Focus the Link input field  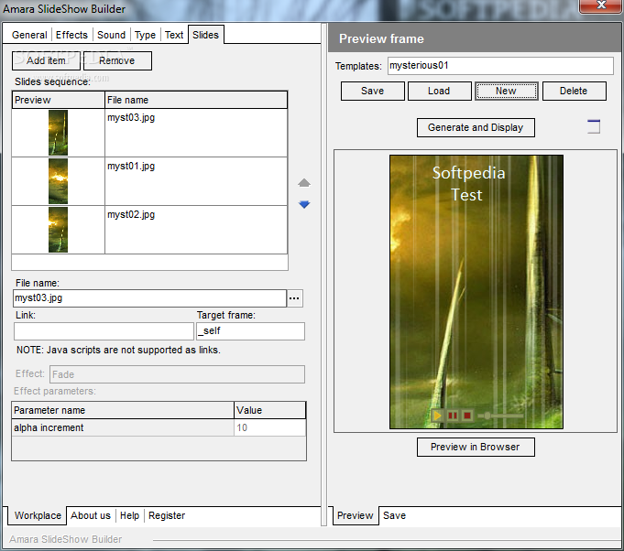point(104,331)
